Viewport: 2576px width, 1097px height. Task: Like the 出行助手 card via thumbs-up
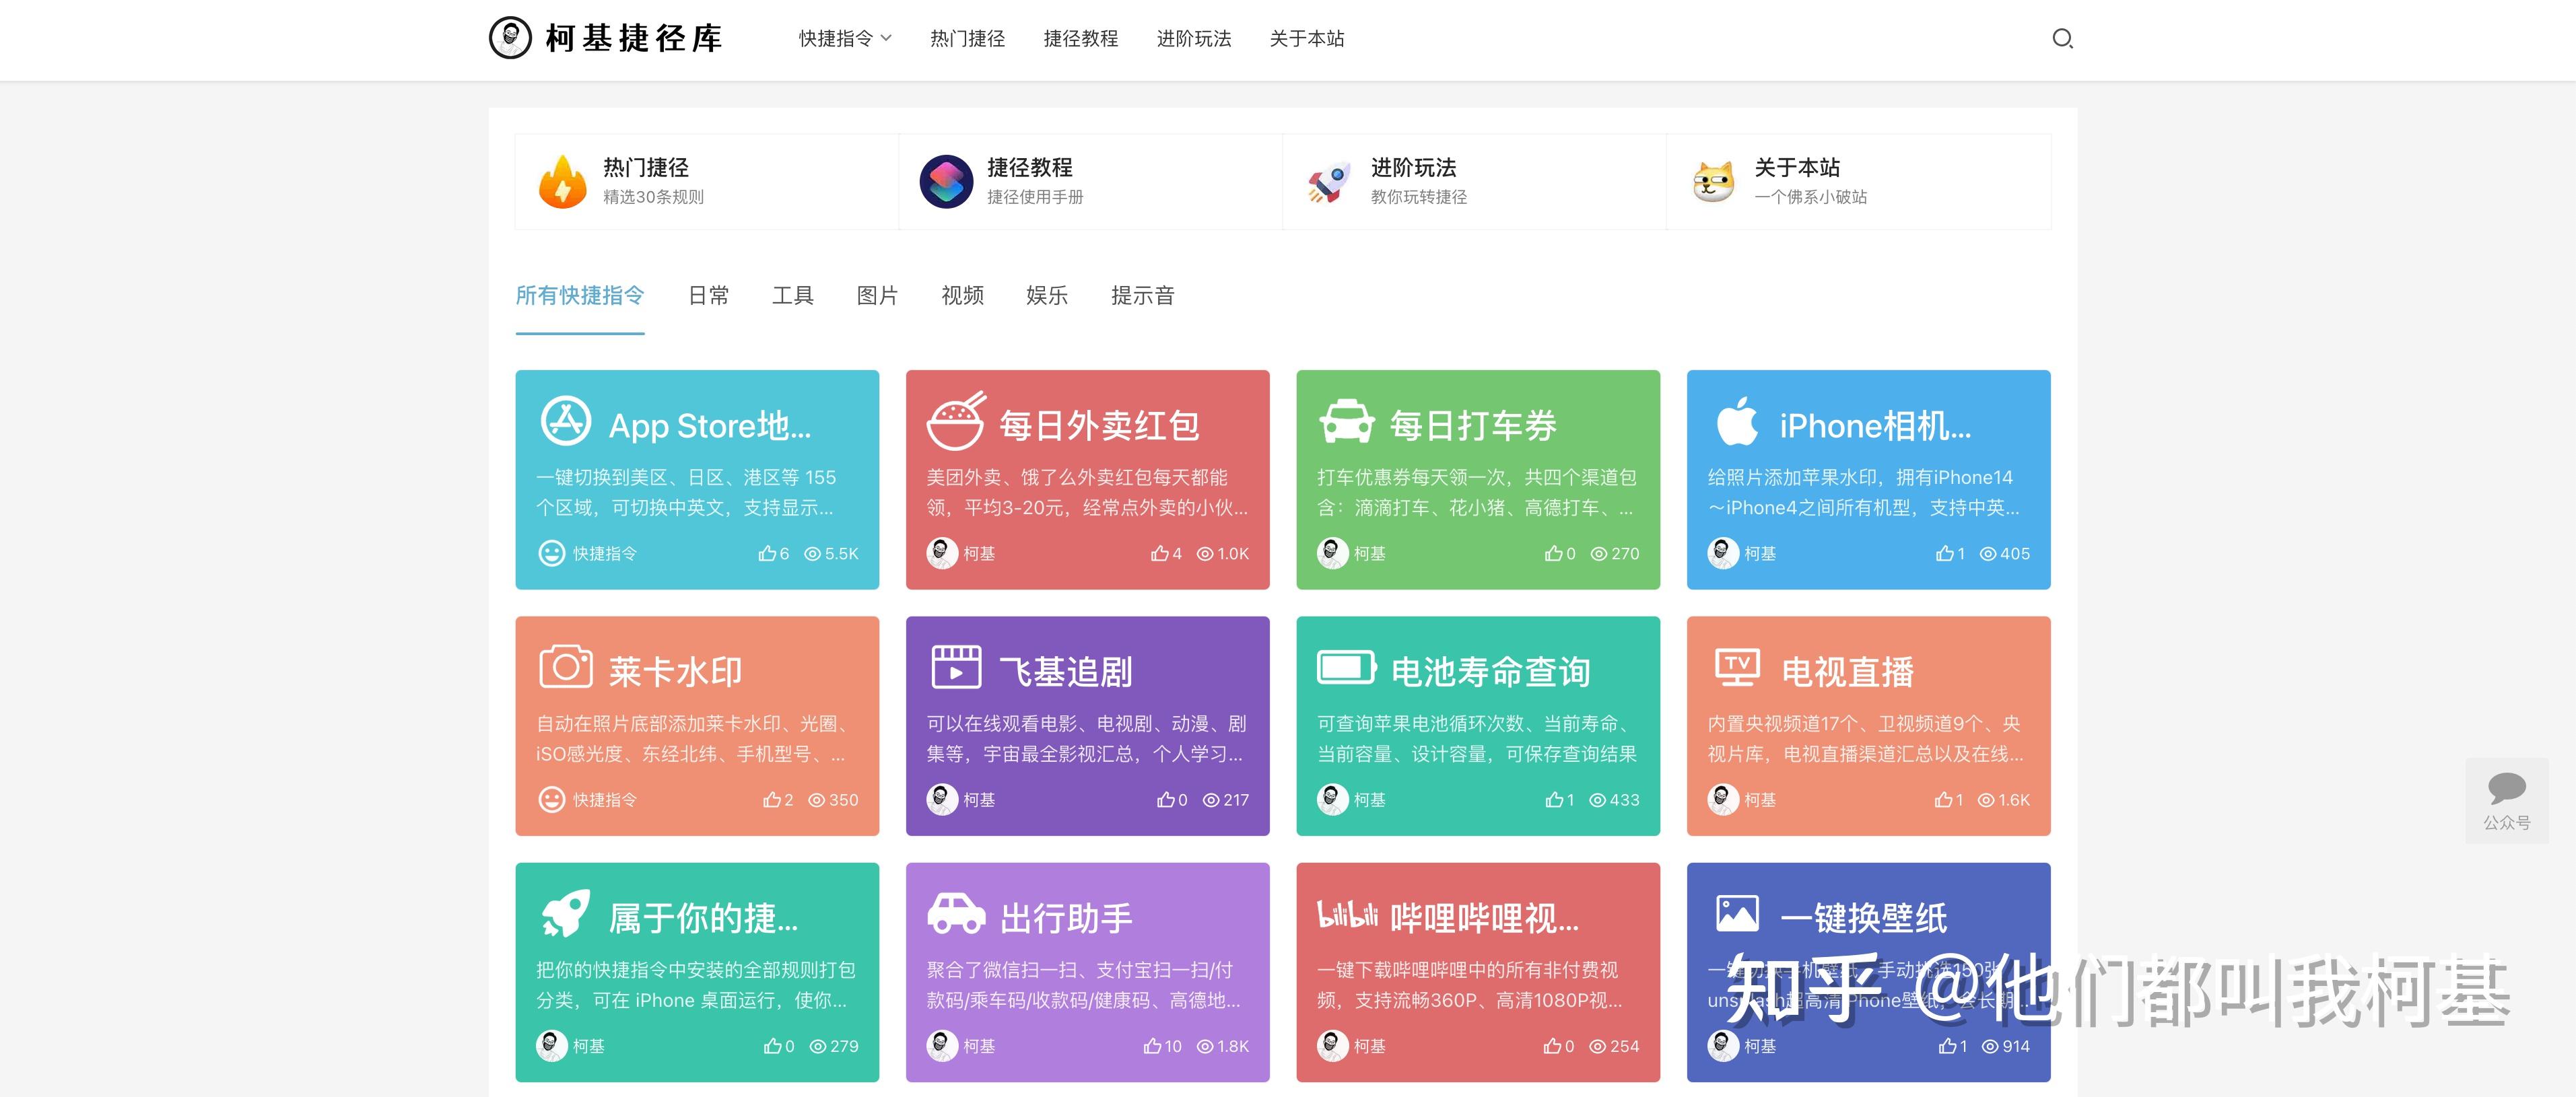point(1152,1046)
